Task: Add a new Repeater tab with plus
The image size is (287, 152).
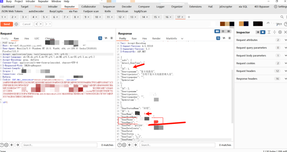Action: coord(189,17)
